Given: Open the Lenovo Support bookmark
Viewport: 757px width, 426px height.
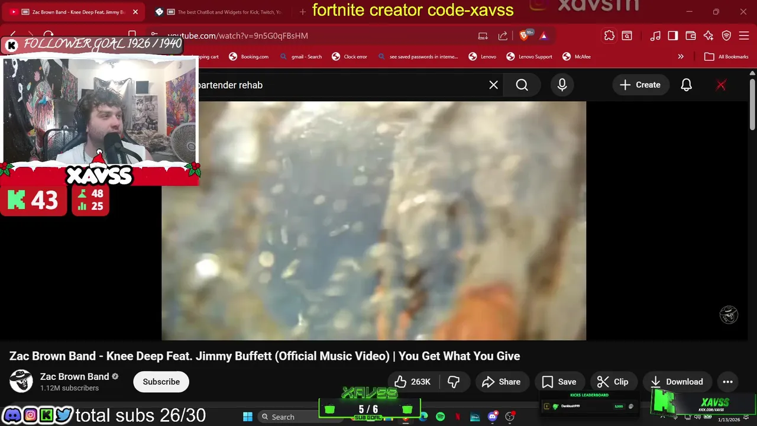Looking at the screenshot, I should coord(529,57).
